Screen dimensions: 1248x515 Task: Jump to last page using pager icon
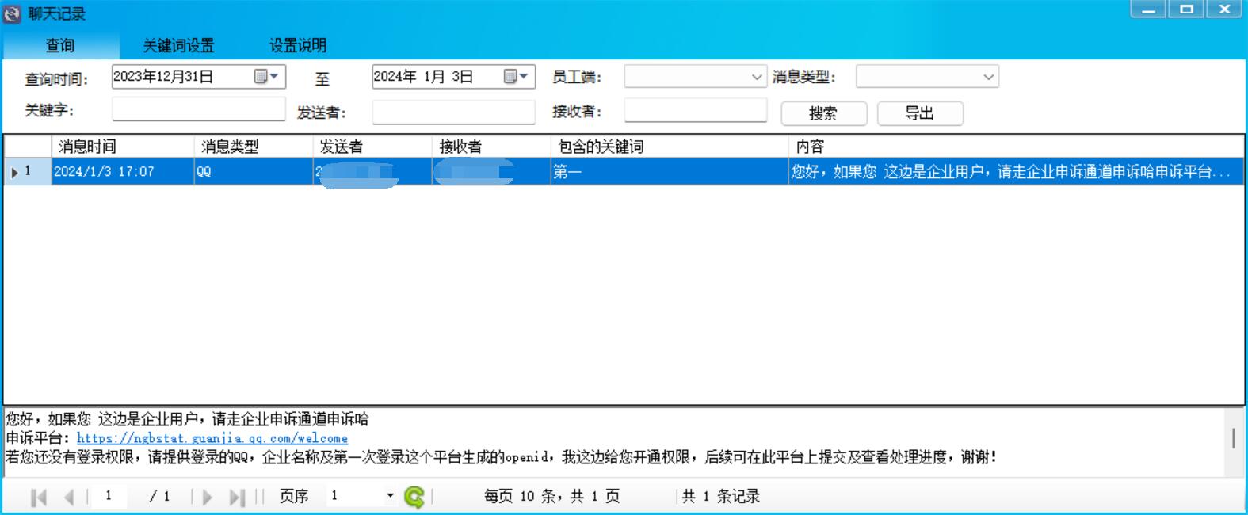236,497
